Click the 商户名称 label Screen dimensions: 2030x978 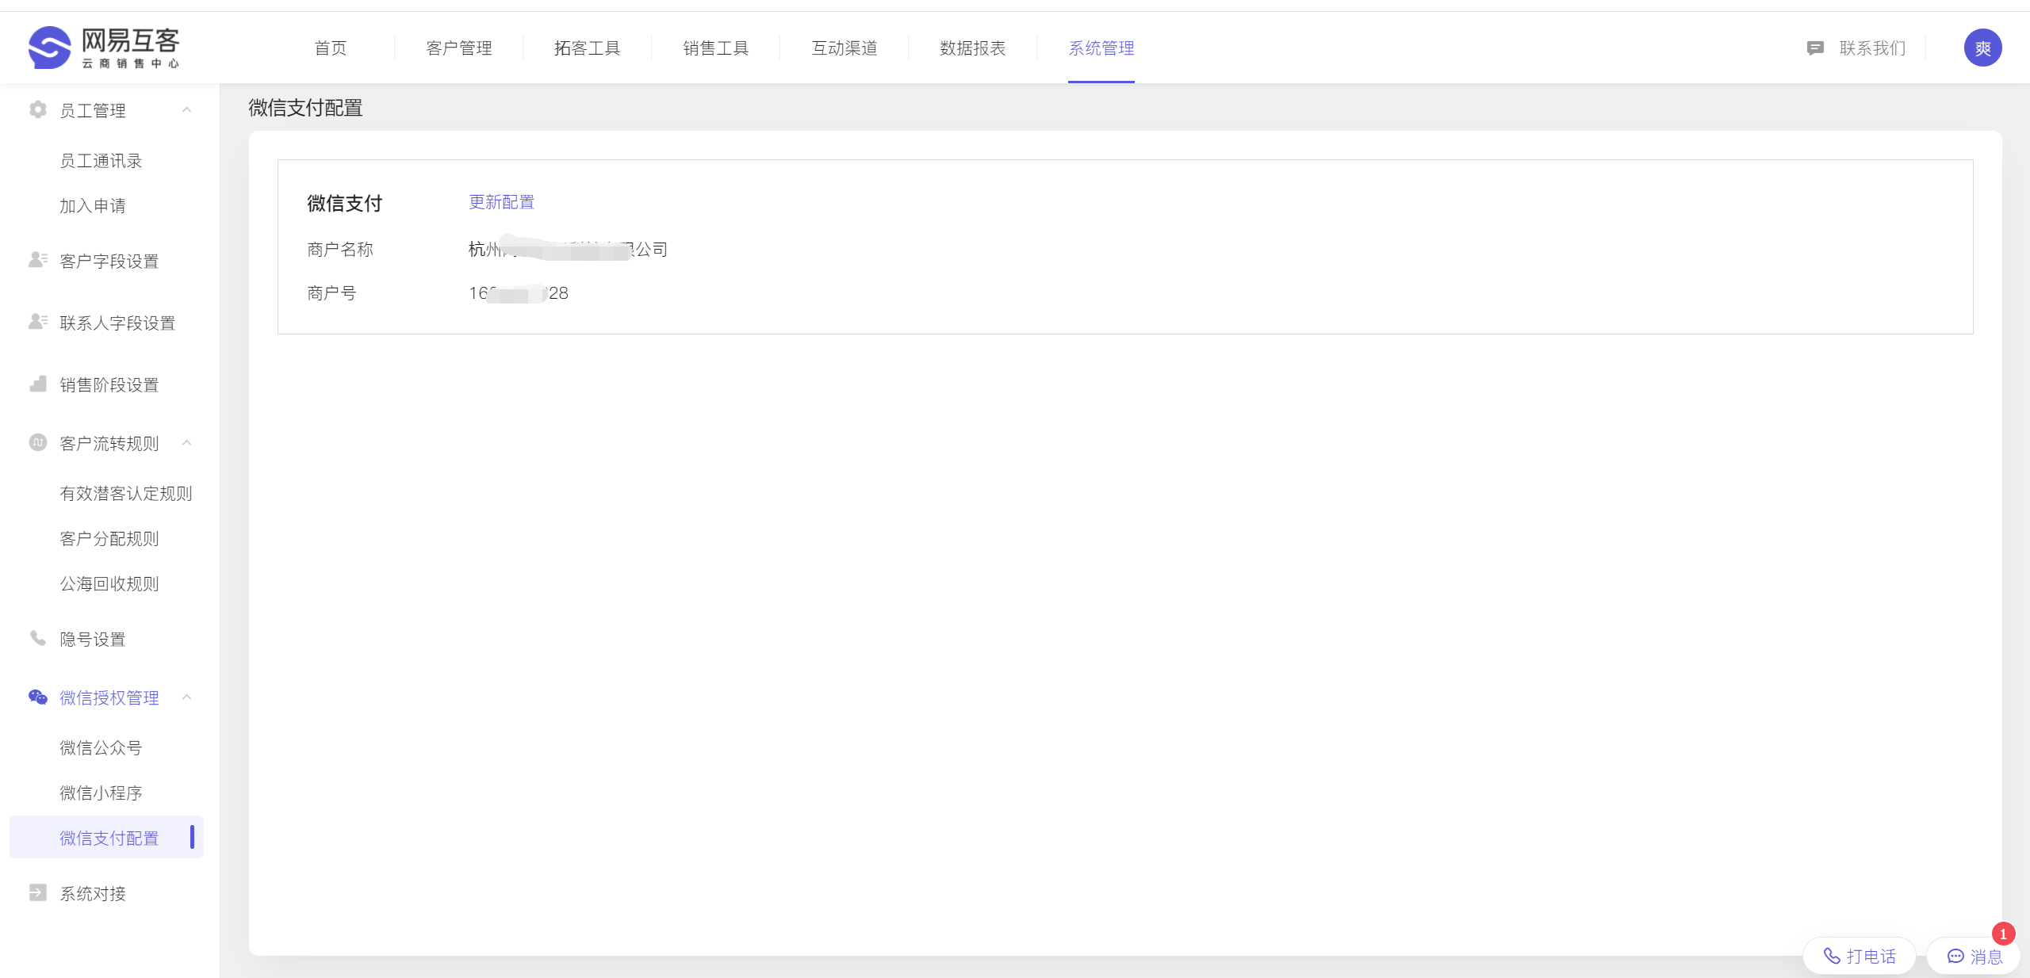click(340, 250)
